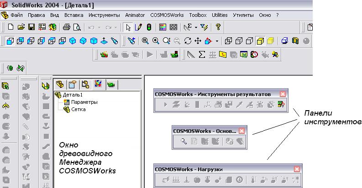Open the Edit Color grid icon
Viewport: 362px width, 188px height.
(163, 27)
